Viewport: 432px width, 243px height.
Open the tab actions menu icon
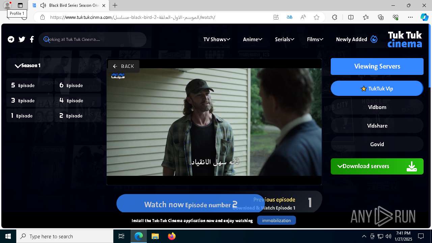coord(20,5)
